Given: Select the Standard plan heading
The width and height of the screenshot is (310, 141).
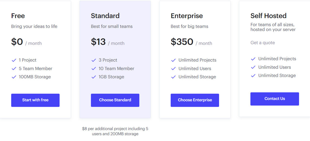Looking at the screenshot, I should tap(105, 16).
